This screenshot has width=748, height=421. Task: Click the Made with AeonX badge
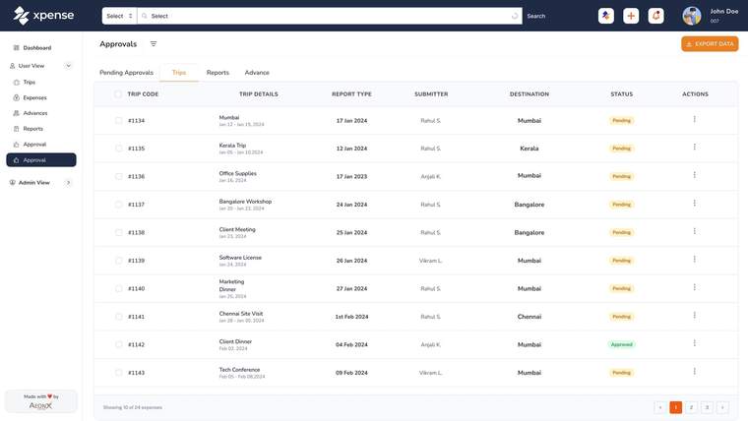(40, 401)
